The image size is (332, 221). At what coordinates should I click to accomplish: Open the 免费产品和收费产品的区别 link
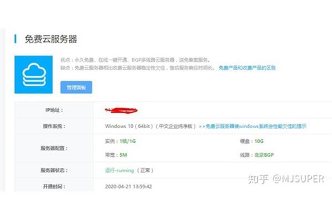point(247,68)
